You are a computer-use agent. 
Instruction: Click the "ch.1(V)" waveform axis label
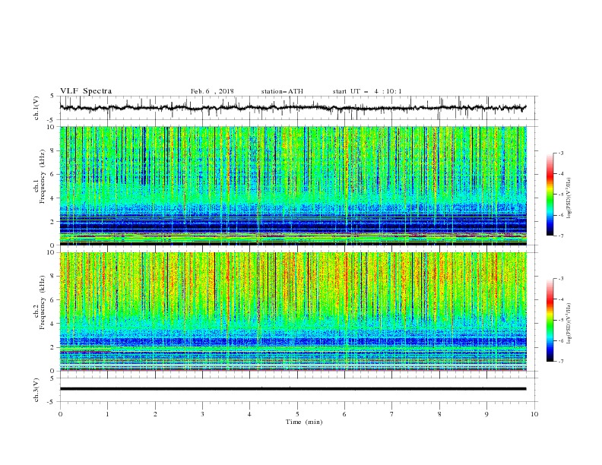36,108
